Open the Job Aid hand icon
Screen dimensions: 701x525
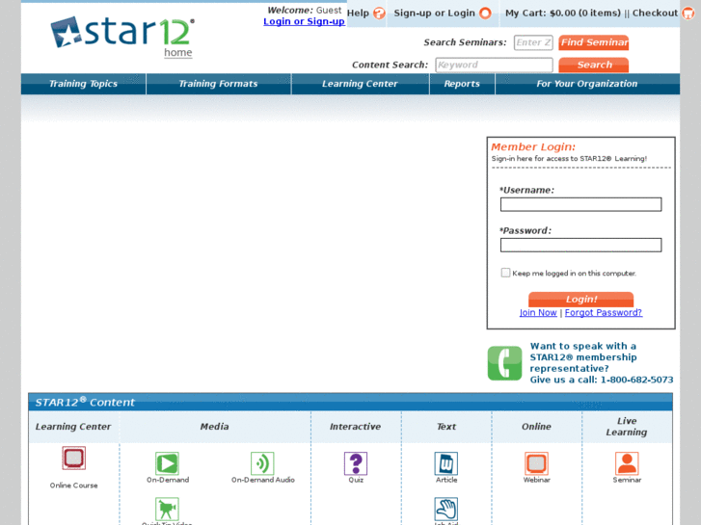446,509
